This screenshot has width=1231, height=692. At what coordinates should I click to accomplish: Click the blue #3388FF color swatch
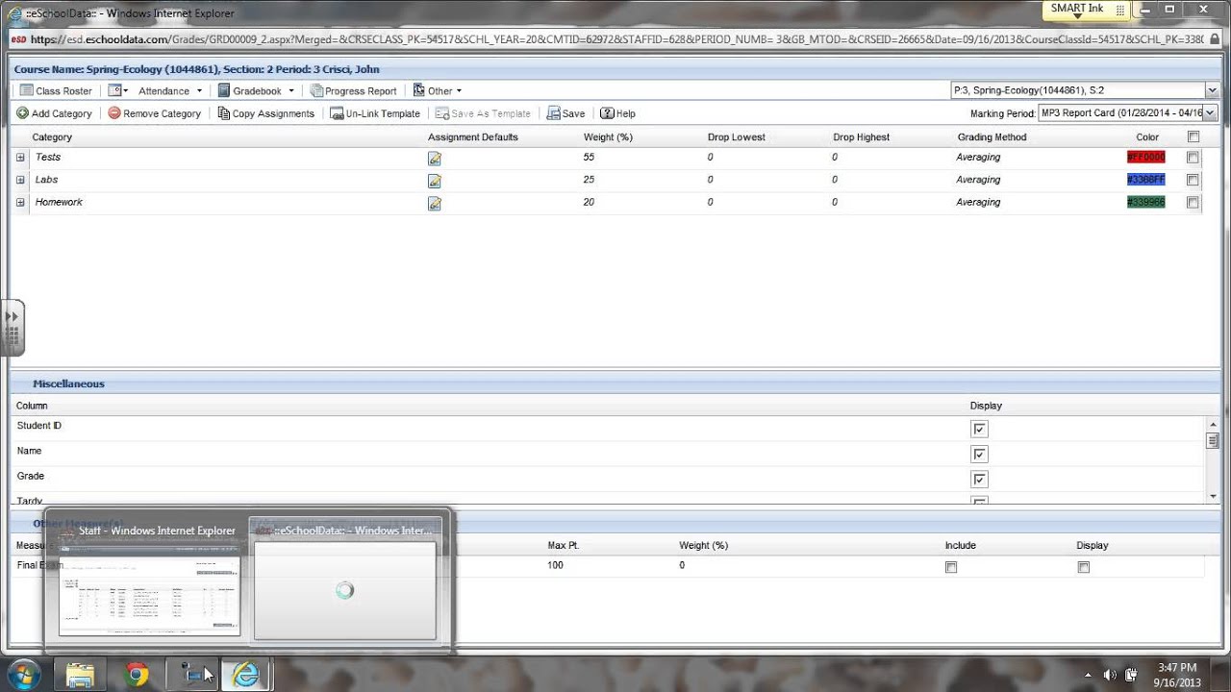1145,180
